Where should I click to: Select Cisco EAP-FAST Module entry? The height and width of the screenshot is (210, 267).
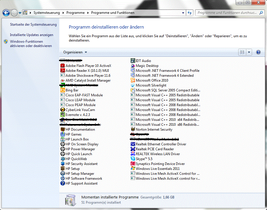[x=82, y=95]
